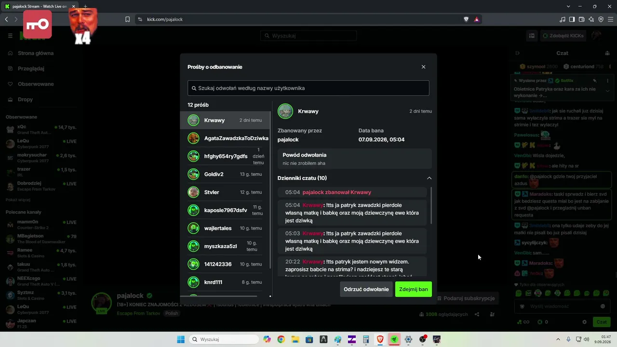Open the browser hamburger menu
617x347 pixels.
(x=611, y=19)
